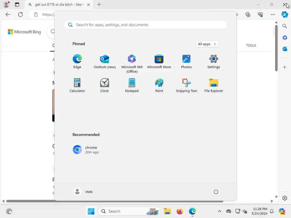View site information lock icon
The image size is (291, 218).
click(x=36, y=14)
